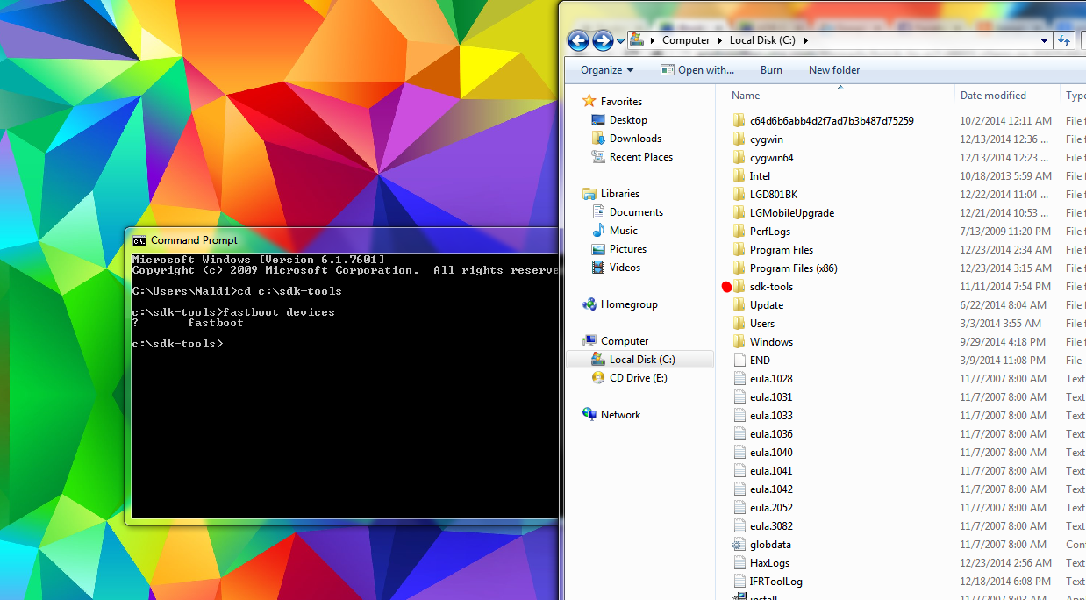1086x600 pixels.
Task: Click New folder in the toolbar
Action: point(834,70)
